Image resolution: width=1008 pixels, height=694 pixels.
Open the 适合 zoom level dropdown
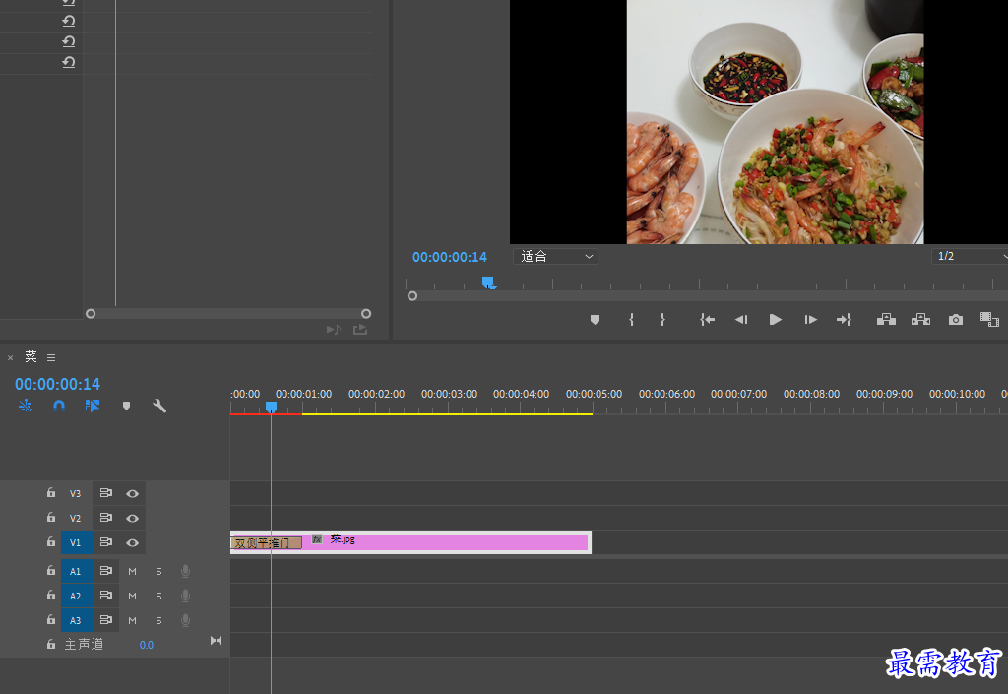click(x=555, y=256)
